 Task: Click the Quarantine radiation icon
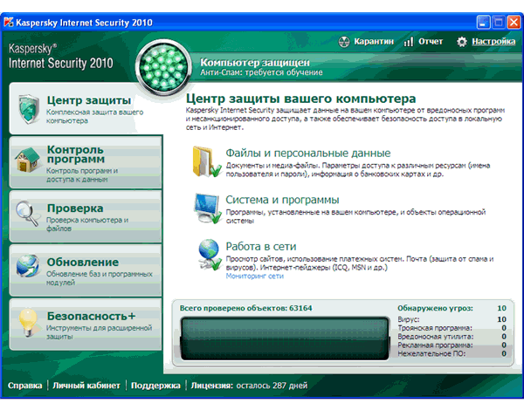pyautogui.click(x=344, y=42)
